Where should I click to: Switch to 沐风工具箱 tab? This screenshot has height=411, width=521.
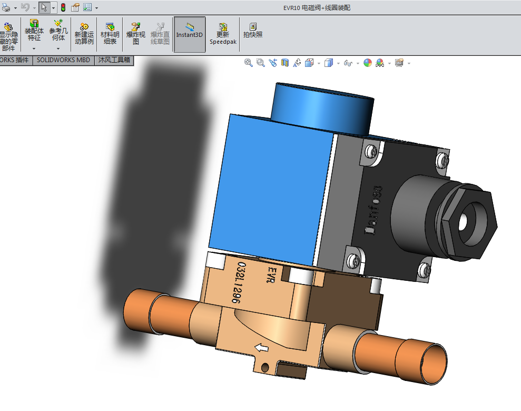tap(114, 60)
